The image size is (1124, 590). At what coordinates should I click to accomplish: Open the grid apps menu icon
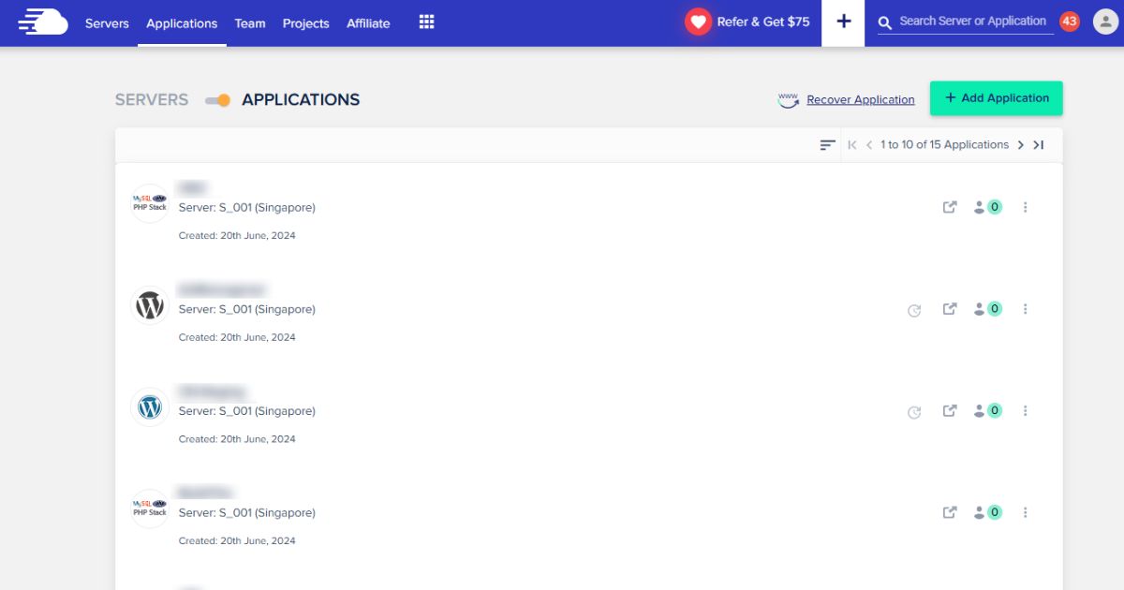click(426, 22)
